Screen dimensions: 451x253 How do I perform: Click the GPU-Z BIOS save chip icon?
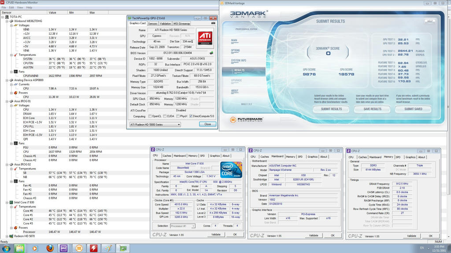click(x=211, y=53)
